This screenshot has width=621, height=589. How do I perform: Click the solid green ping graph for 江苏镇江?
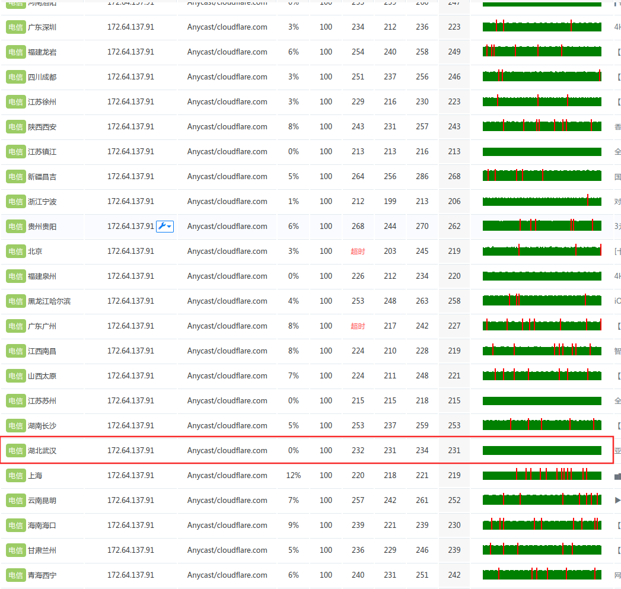[x=542, y=152]
